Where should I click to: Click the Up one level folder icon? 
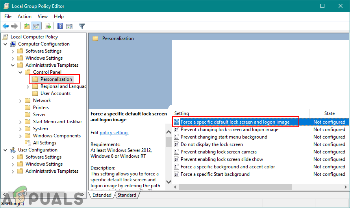pyautogui.click(x=27, y=26)
